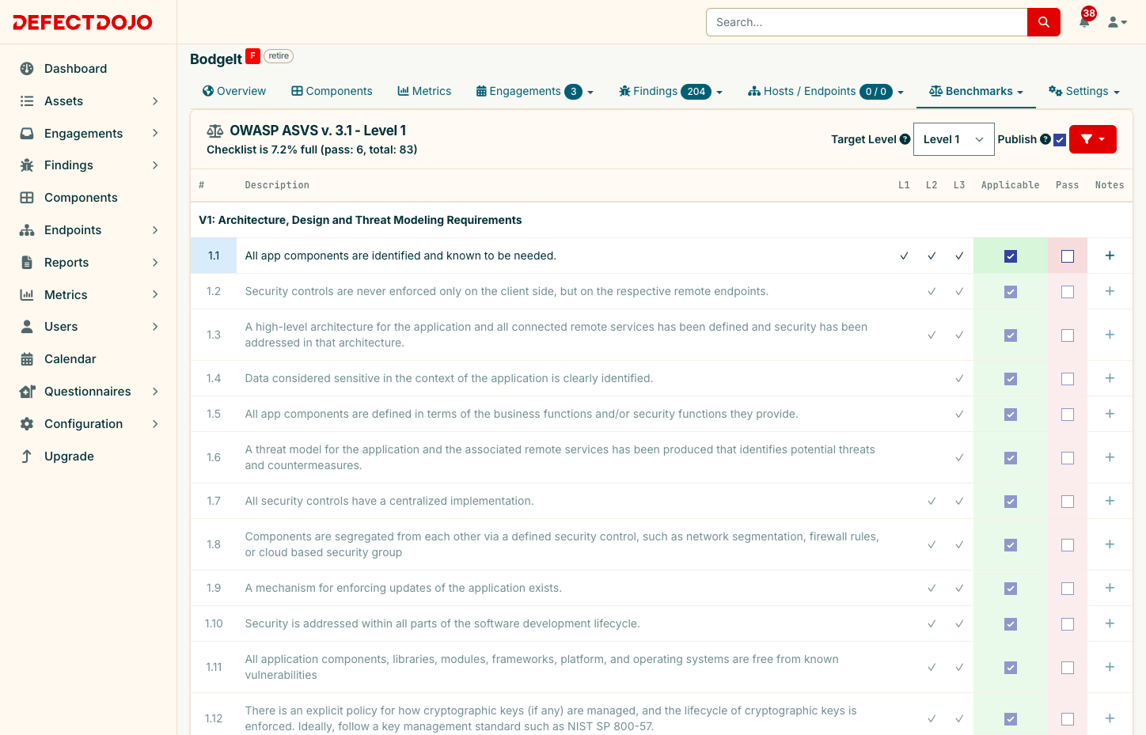1146x735 pixels.
Task: Click into the Search input field
Action: [867, 22]
